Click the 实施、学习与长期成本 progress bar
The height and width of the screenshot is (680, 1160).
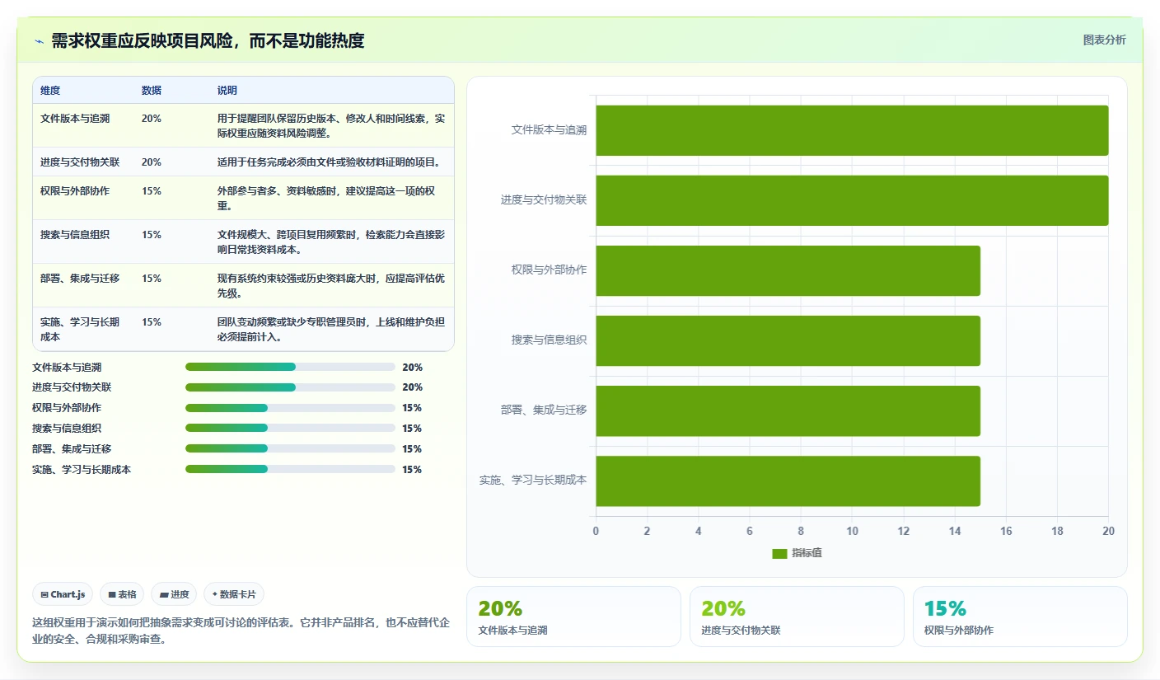[x=290, y=470]
